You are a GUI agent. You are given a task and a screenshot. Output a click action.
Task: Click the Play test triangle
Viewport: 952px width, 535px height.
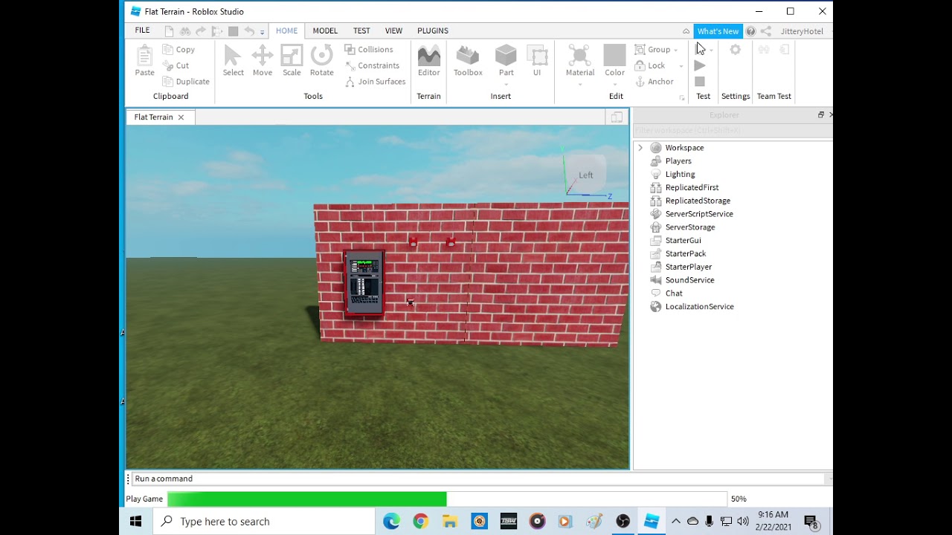click(x=700, y=65)
